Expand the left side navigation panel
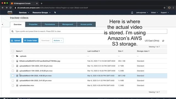 (2, 24)
